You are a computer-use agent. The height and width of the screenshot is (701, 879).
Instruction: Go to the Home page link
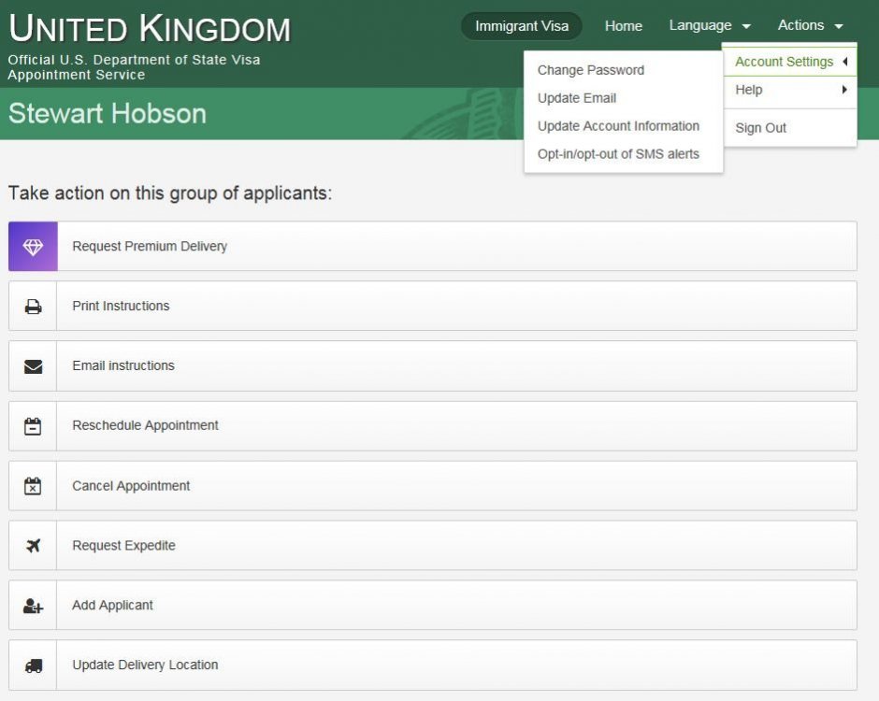[x=623, y=26]
